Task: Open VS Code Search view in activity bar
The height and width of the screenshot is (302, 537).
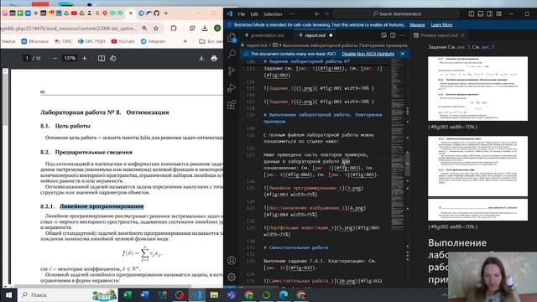Action: tap(232, 54)
